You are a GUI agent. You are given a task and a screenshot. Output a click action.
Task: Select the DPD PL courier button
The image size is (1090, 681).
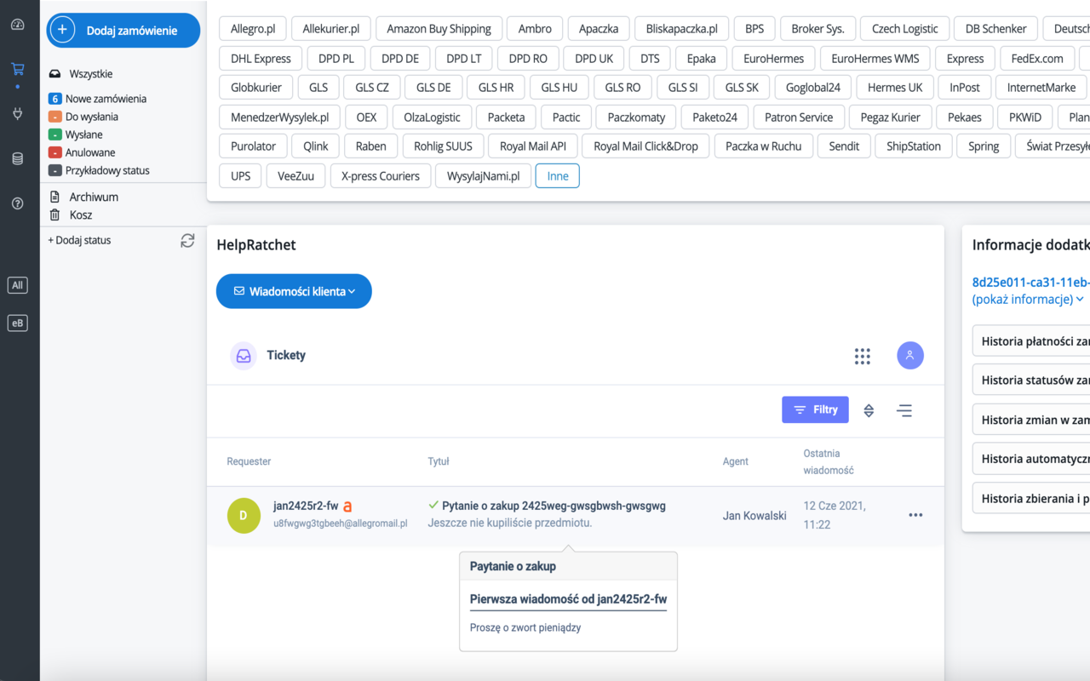pyautogui.click(x=336, y=59)
